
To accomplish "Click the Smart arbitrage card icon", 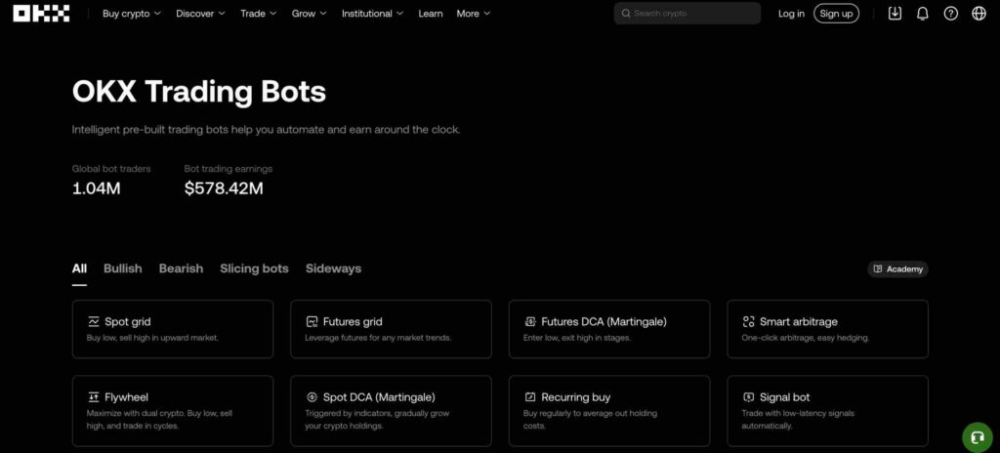I will tap(748, 321).
